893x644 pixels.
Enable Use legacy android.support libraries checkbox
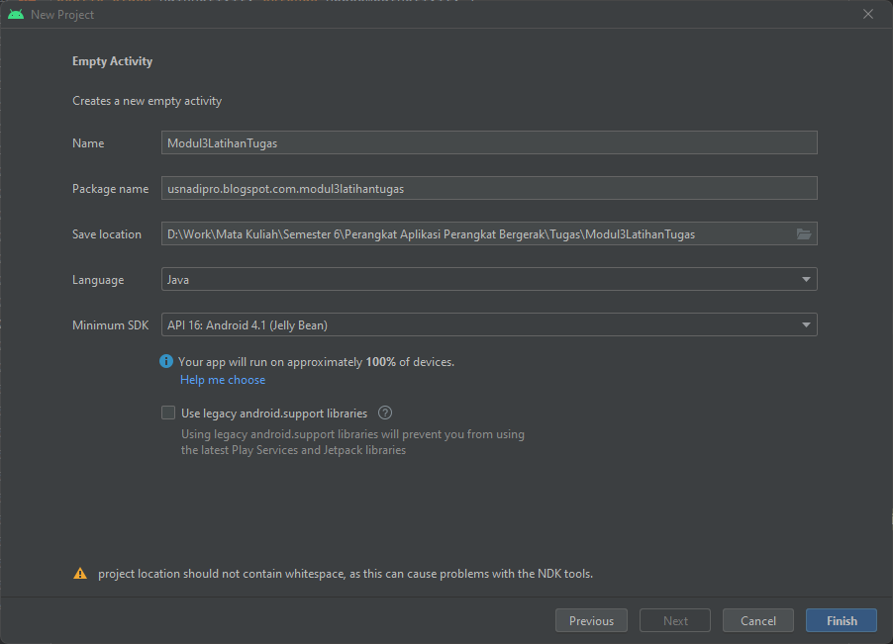168,413
